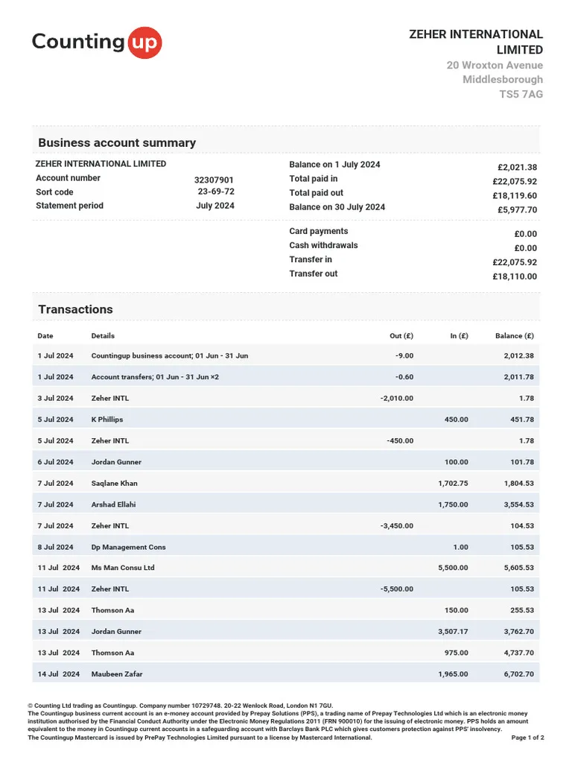Click the account number 32307901
572x763 pixels.
[214, 180]
